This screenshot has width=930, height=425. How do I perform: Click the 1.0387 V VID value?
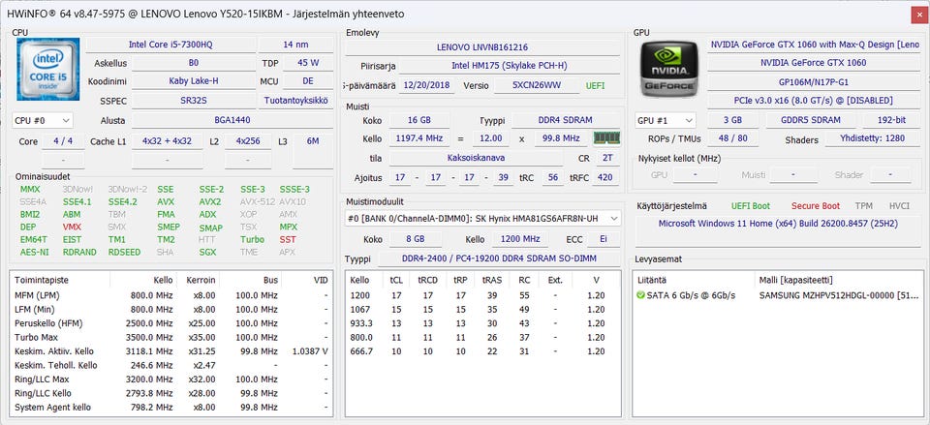click(x=310, y=351)
